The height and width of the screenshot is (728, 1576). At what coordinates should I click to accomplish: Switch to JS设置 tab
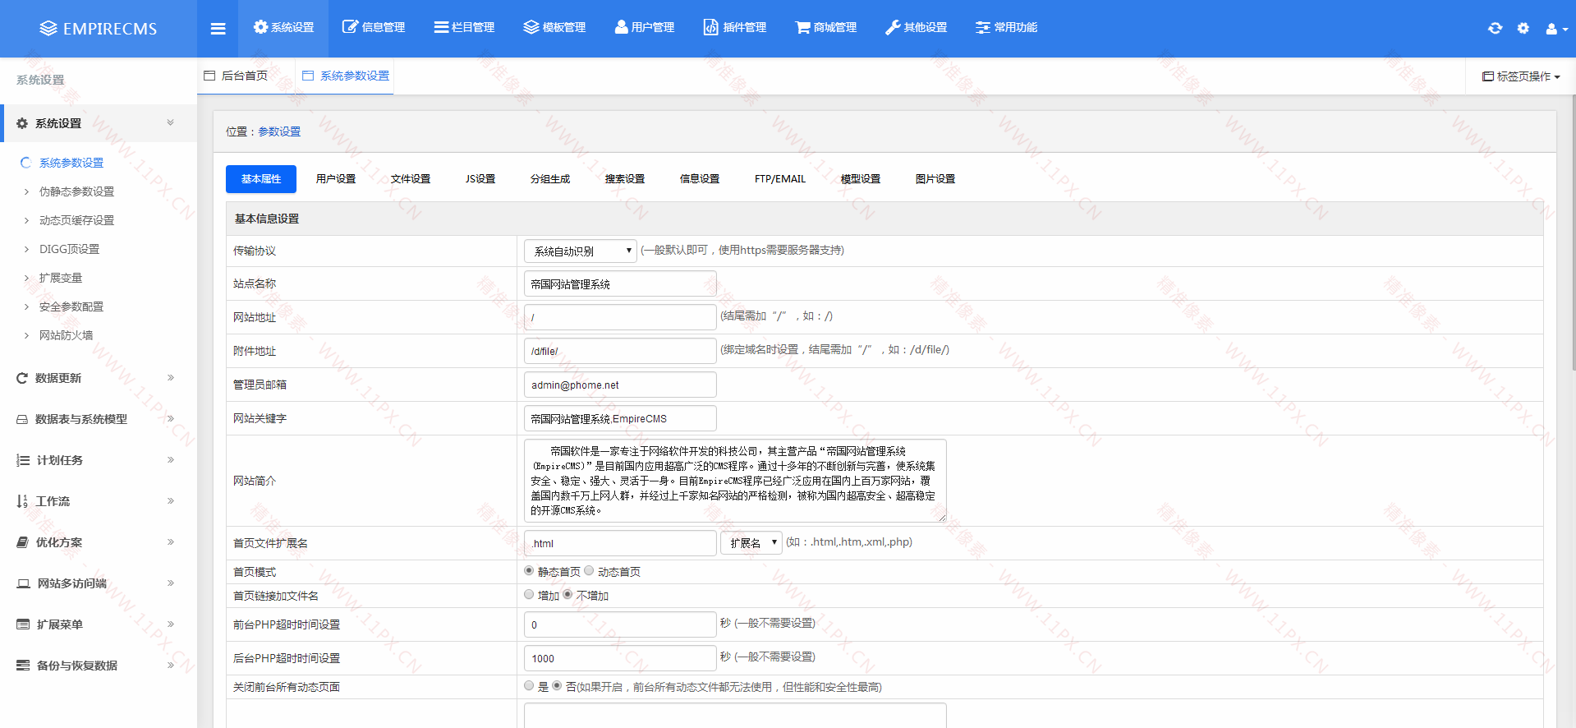click(480, 179)
